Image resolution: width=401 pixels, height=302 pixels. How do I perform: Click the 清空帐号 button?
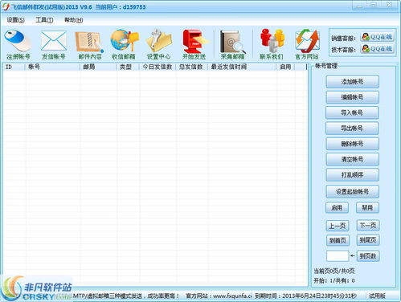pyautogui.click(x=352, y=159)
